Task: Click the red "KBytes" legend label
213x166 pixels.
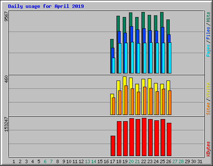Action: (x=208, y=149)
